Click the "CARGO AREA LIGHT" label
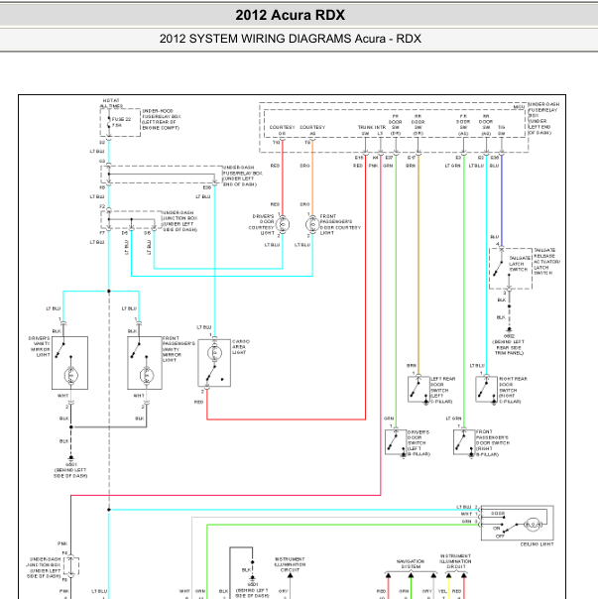This screenshot has width=598, height=599. (241, 347)
